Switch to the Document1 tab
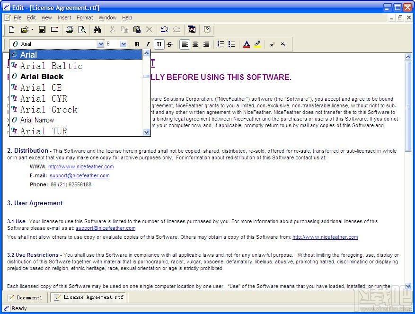 point(25,297)
